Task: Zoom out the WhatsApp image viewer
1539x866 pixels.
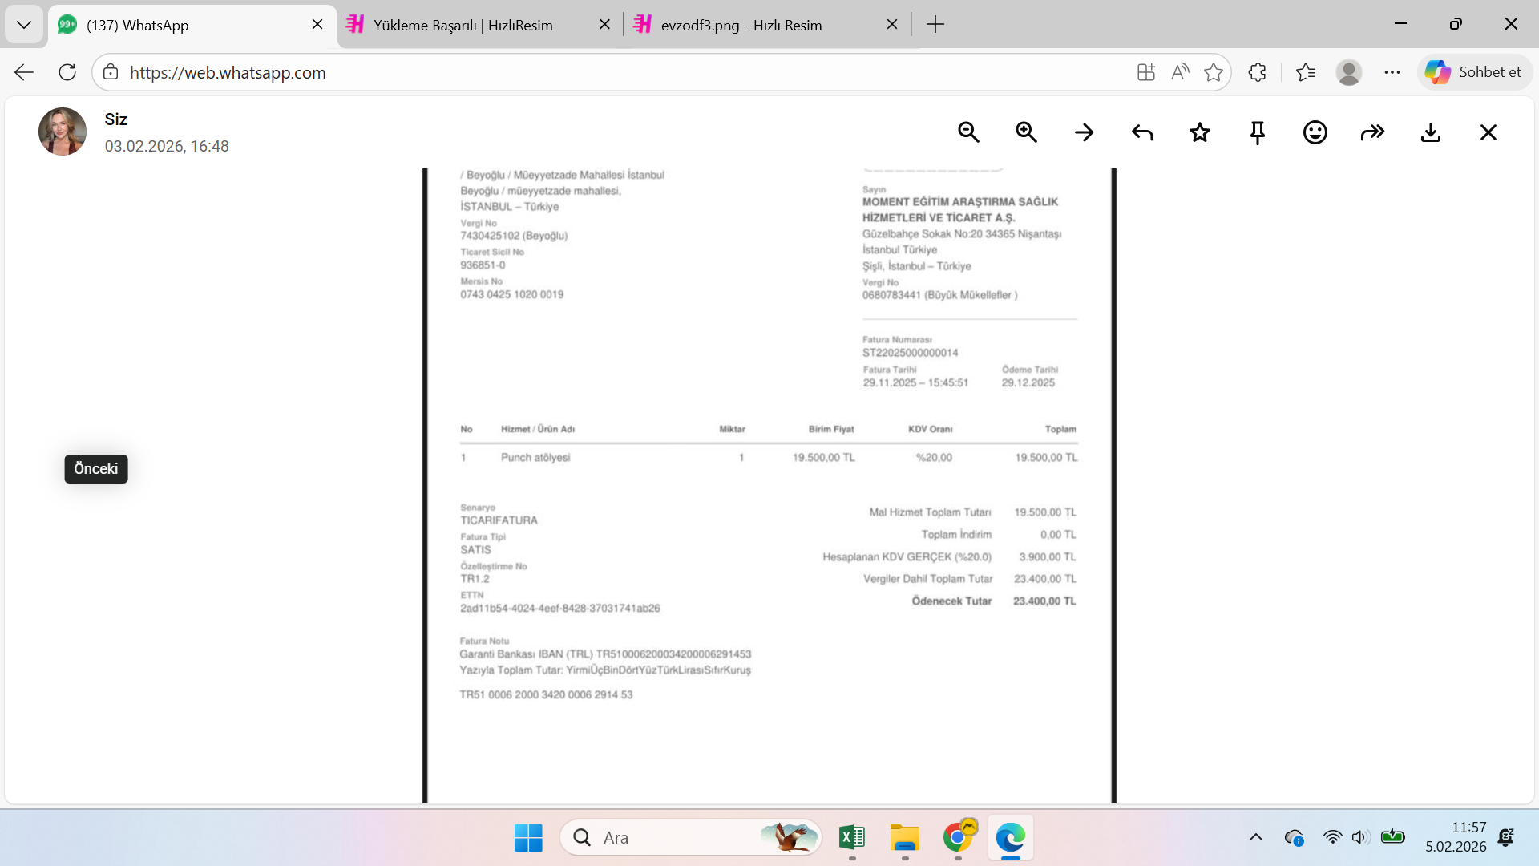Action: click(x=968, y=132)
